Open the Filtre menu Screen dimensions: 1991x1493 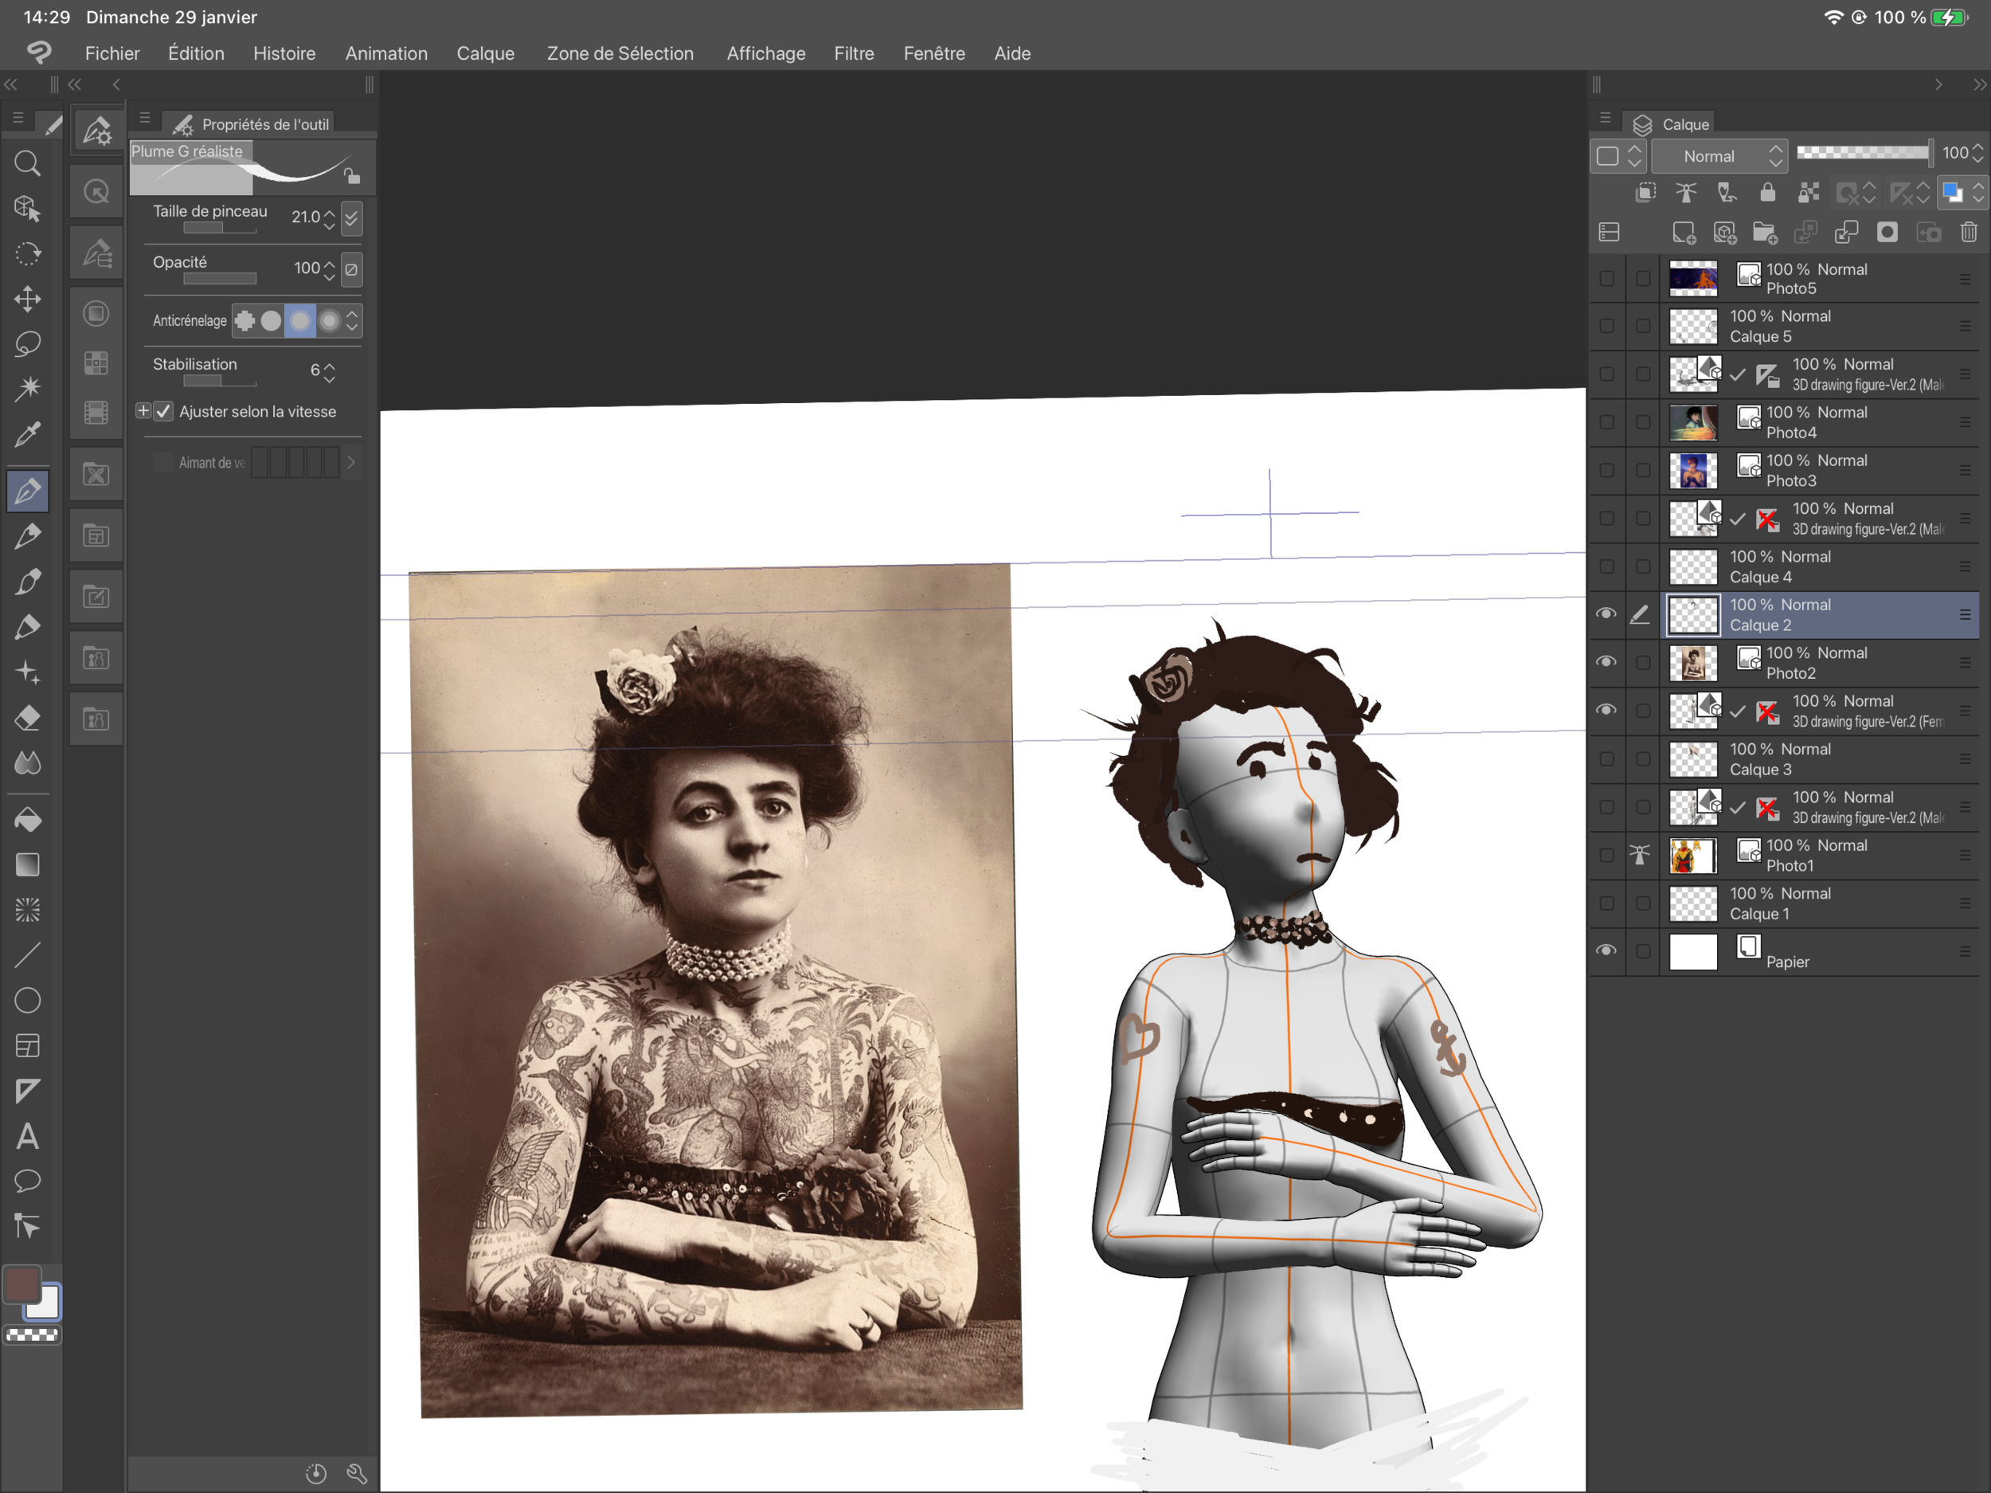pos(853,53)
